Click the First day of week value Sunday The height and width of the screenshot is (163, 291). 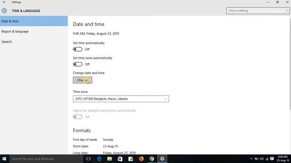coord(108,140)
